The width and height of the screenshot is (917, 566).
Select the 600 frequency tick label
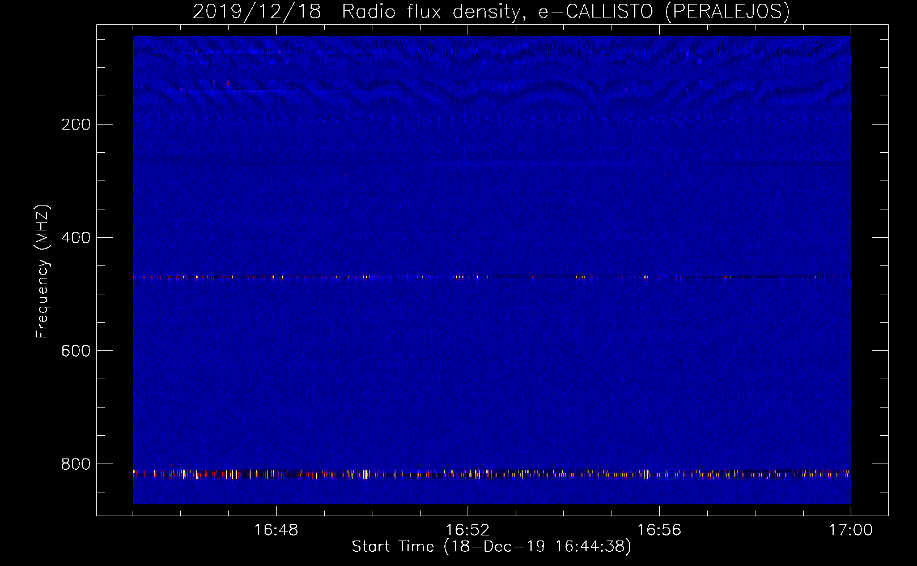click(76, 351)
